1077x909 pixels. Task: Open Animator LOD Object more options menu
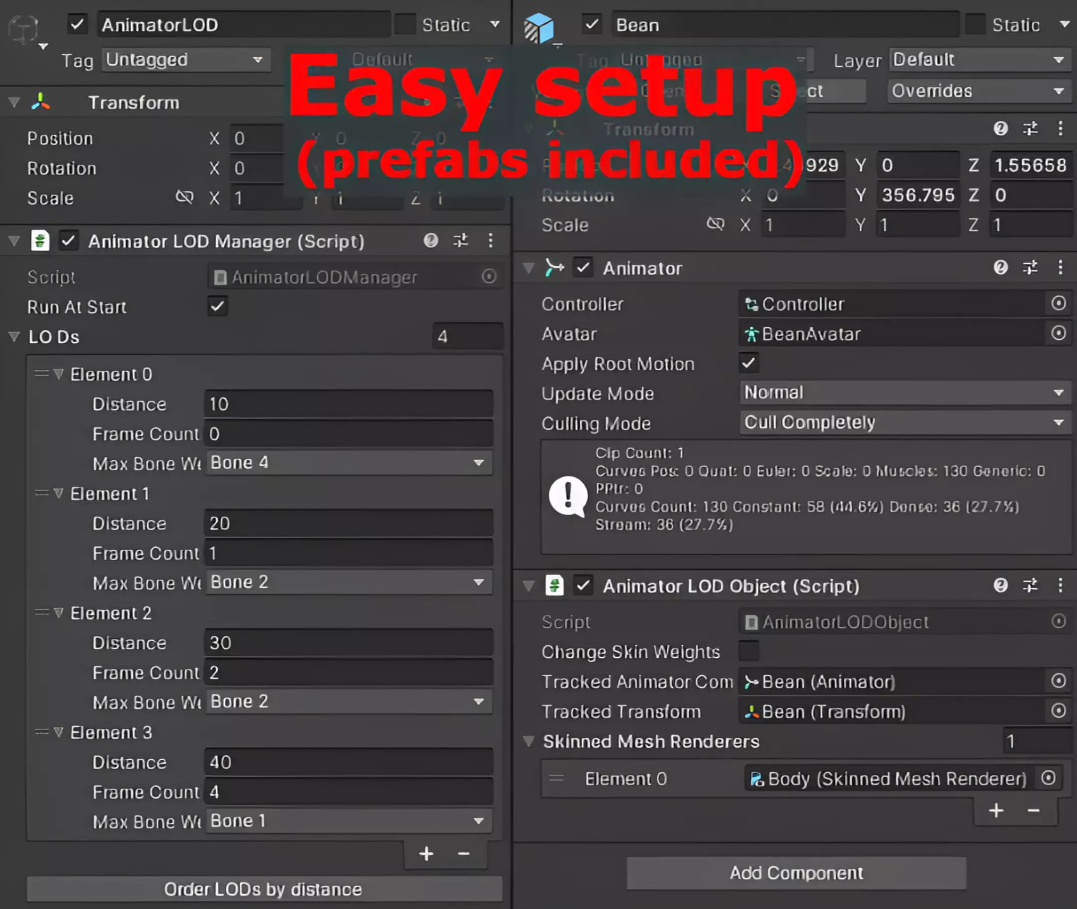(1060, 585)
